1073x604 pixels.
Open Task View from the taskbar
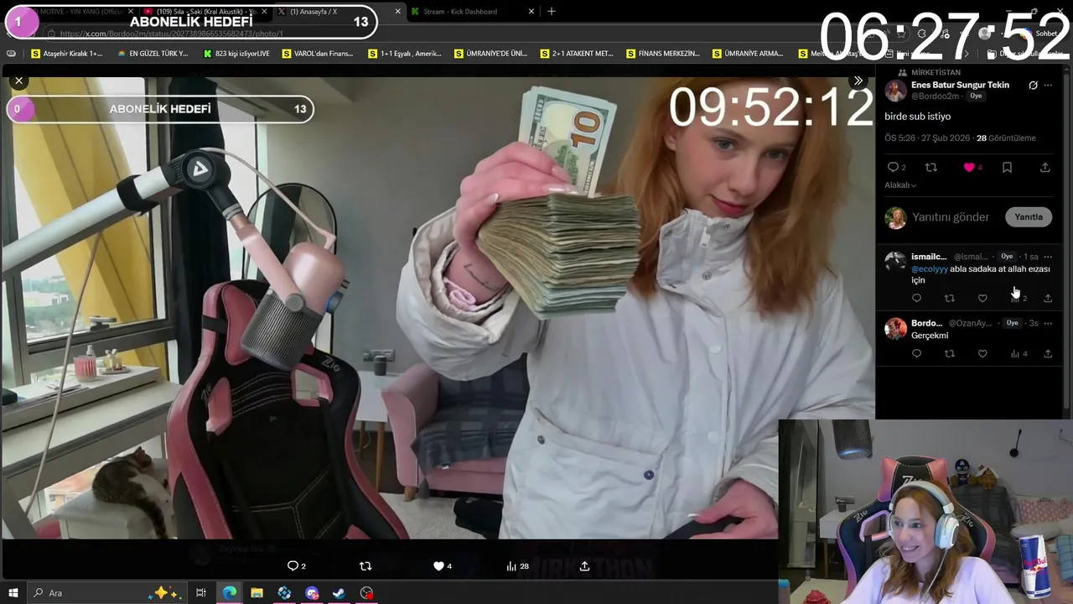click(201, 593)
